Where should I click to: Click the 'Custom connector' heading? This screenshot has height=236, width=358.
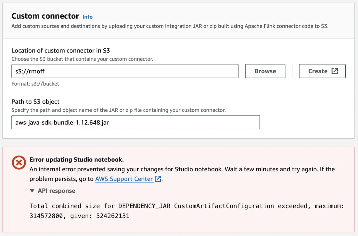click(x=45, y=16)
